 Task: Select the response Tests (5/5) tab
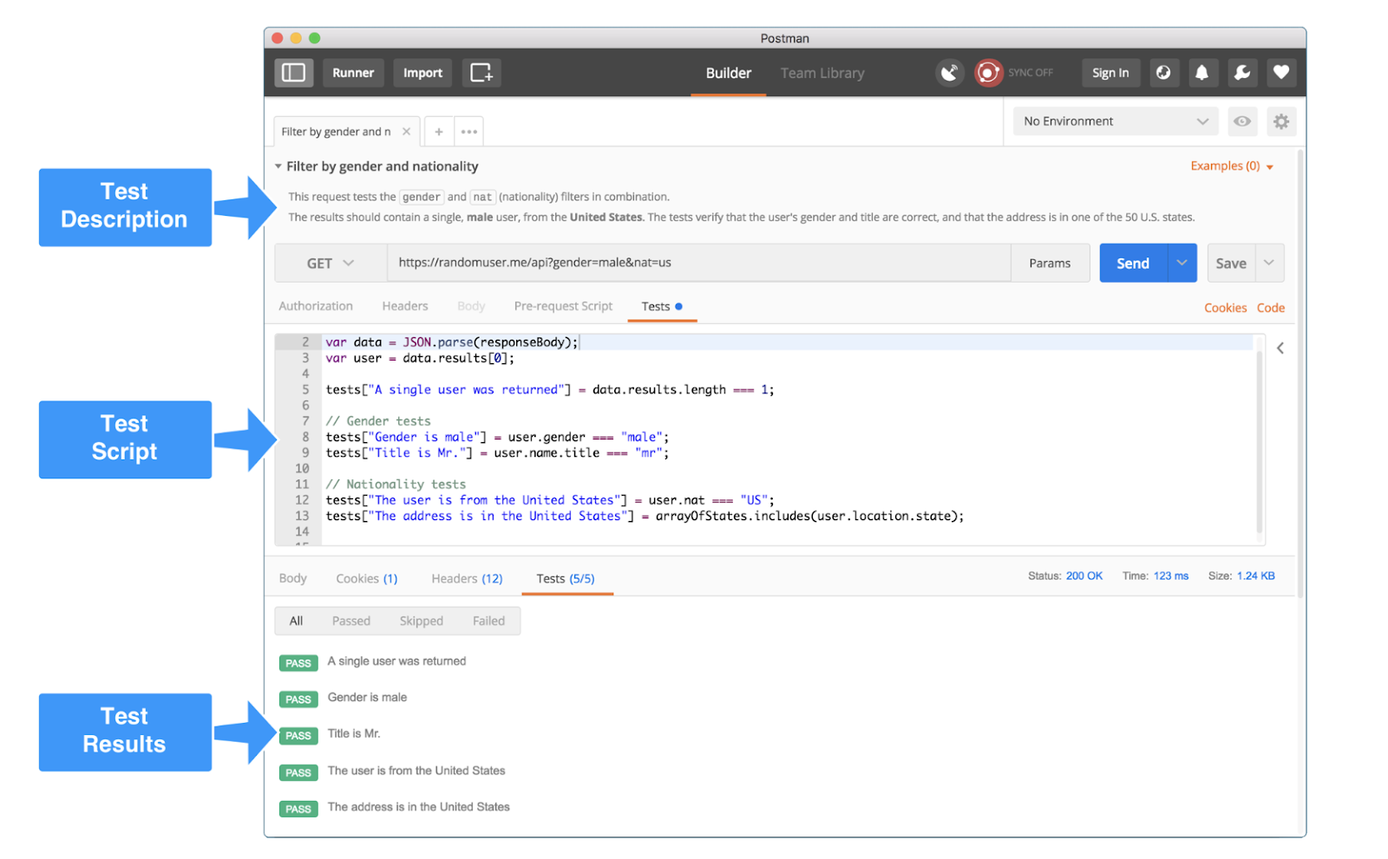coord(566,578)
